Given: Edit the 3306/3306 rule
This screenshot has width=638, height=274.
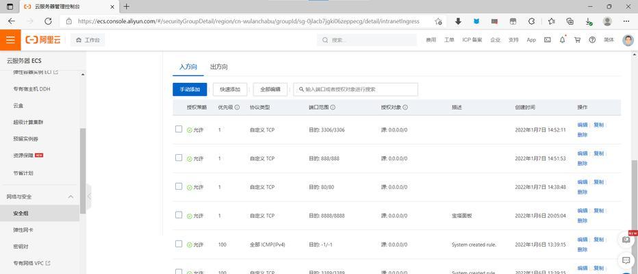Looking at the screenshot, I should pos(583,125).
